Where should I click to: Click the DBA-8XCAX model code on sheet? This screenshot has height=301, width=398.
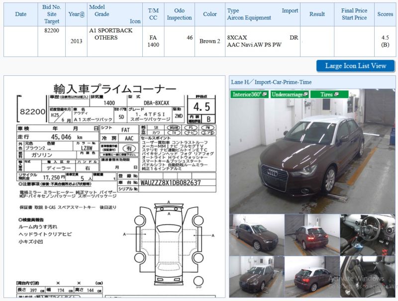pyautogui.click(x=156, y=103)
